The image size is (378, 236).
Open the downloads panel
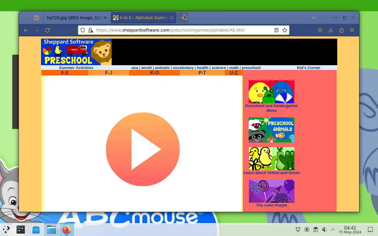pos(331,30)
